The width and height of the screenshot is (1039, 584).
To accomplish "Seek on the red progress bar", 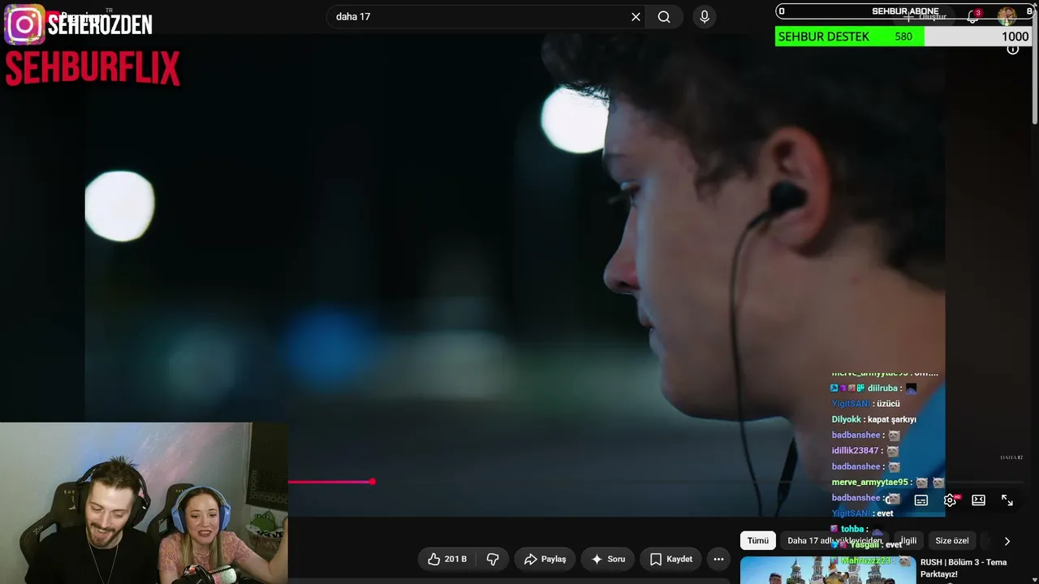I will (x=331, y=482).
